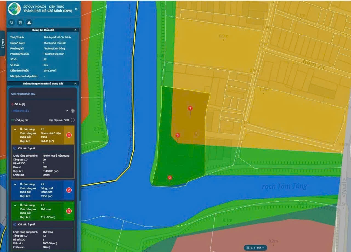The height and width of the screenshot is (252, 351).
Task: Collapse Thông tin quy hoạch sử dụng đất section
Action: [x=75, y=84]
